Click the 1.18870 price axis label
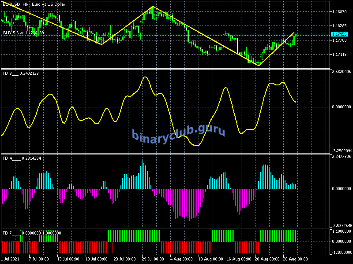 tap(341, 11)
